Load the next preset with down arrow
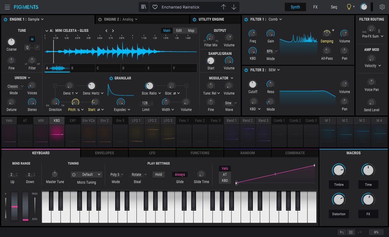The width and height of the screenshot is (389, 237). click(234, 7)
